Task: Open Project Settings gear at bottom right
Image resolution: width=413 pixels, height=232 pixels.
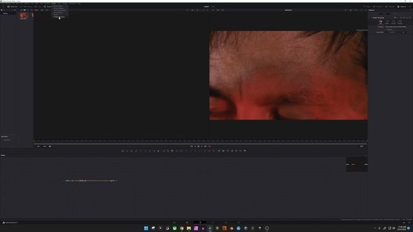Action: pyautogui.click(x=409, y=222)
